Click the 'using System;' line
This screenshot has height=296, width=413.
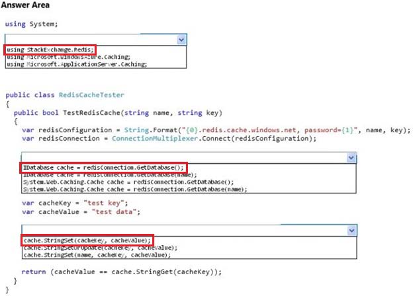pos(31,24)
